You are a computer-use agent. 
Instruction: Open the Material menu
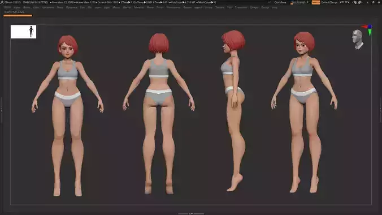pyautogui.click(x=139, y=7)
